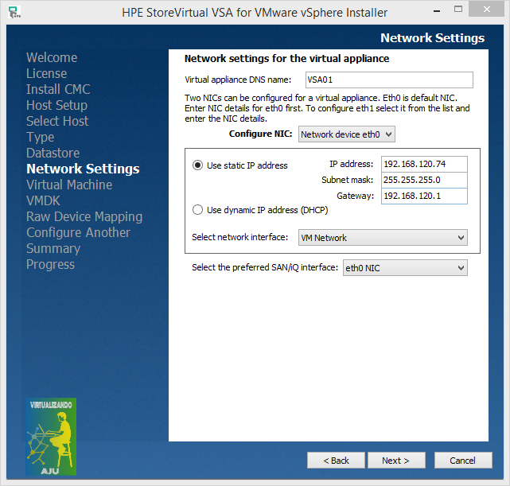The width and height of the screenshot is (510, 486).
Task: Click the Next button
Action: 395,461
